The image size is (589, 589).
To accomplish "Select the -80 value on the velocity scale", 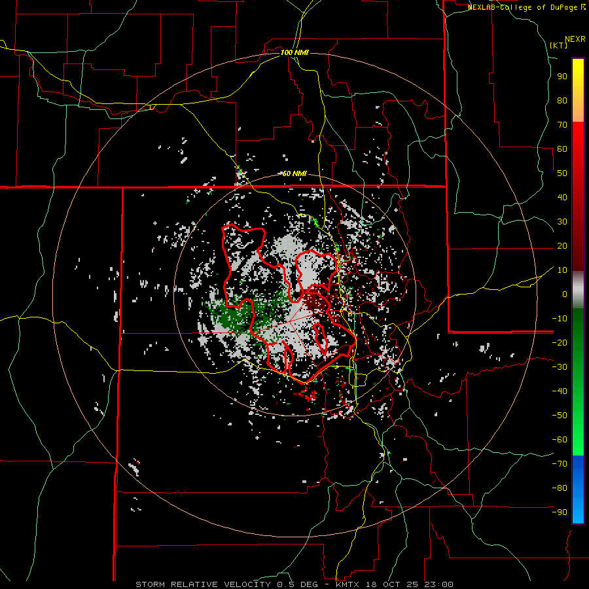I will (560, 488).
